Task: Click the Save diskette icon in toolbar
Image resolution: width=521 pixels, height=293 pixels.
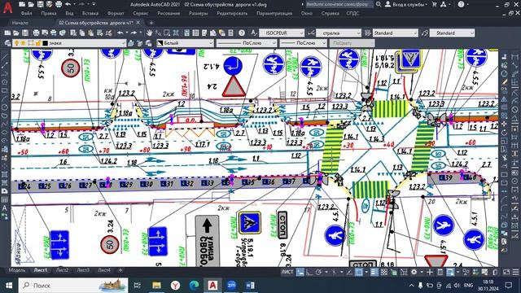Action: [x=25, y=33]
